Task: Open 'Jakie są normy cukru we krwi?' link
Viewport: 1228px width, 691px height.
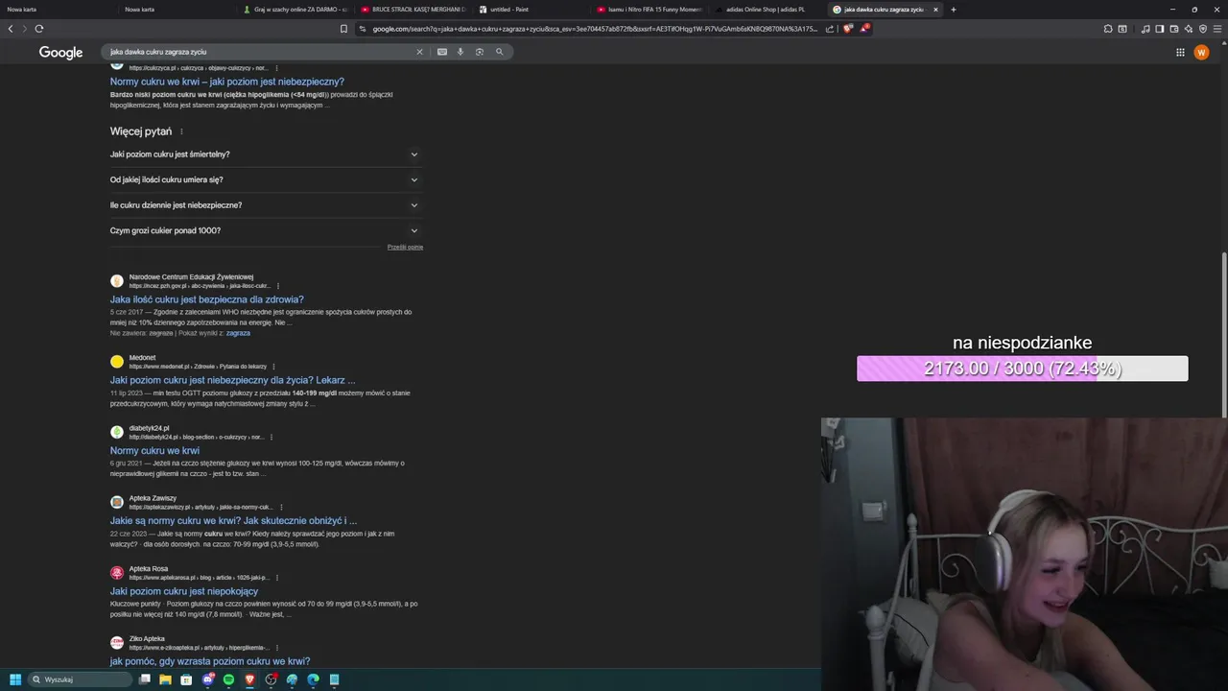Action: [x=233, y=520]
